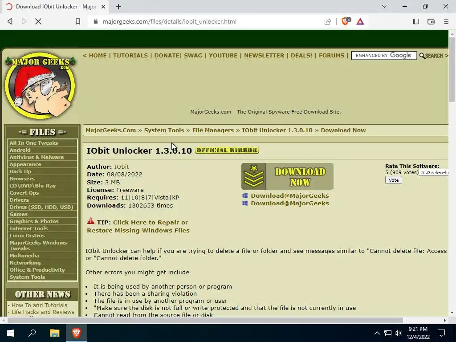Open the YOUTUBE menu link
This screenshot has height=342, width=456.
(x=223, y=56)
